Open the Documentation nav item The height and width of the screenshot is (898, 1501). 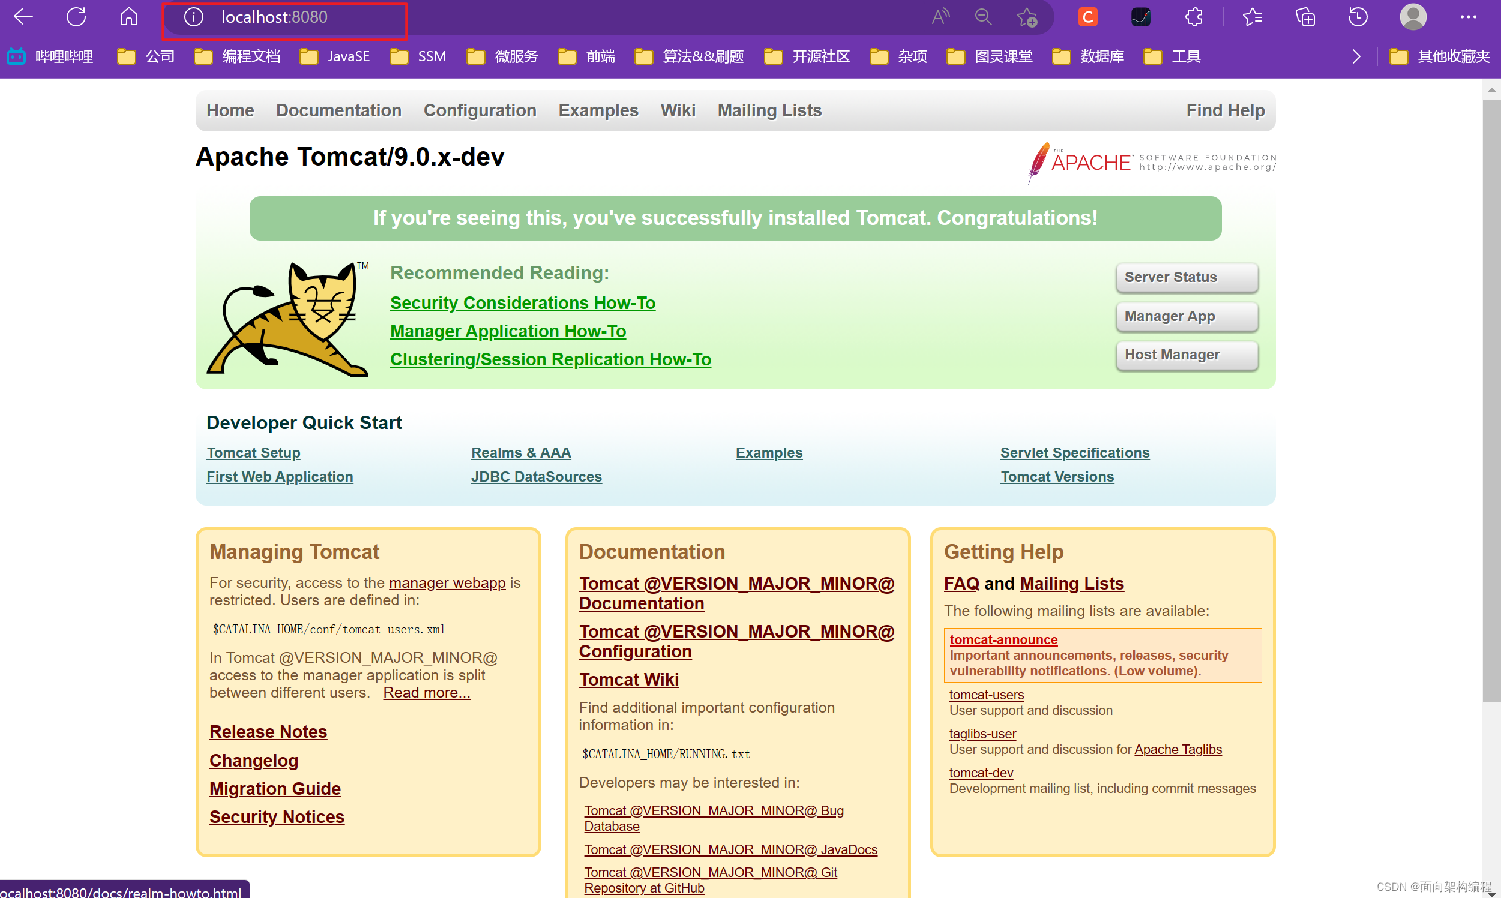(x=338, y=111)
